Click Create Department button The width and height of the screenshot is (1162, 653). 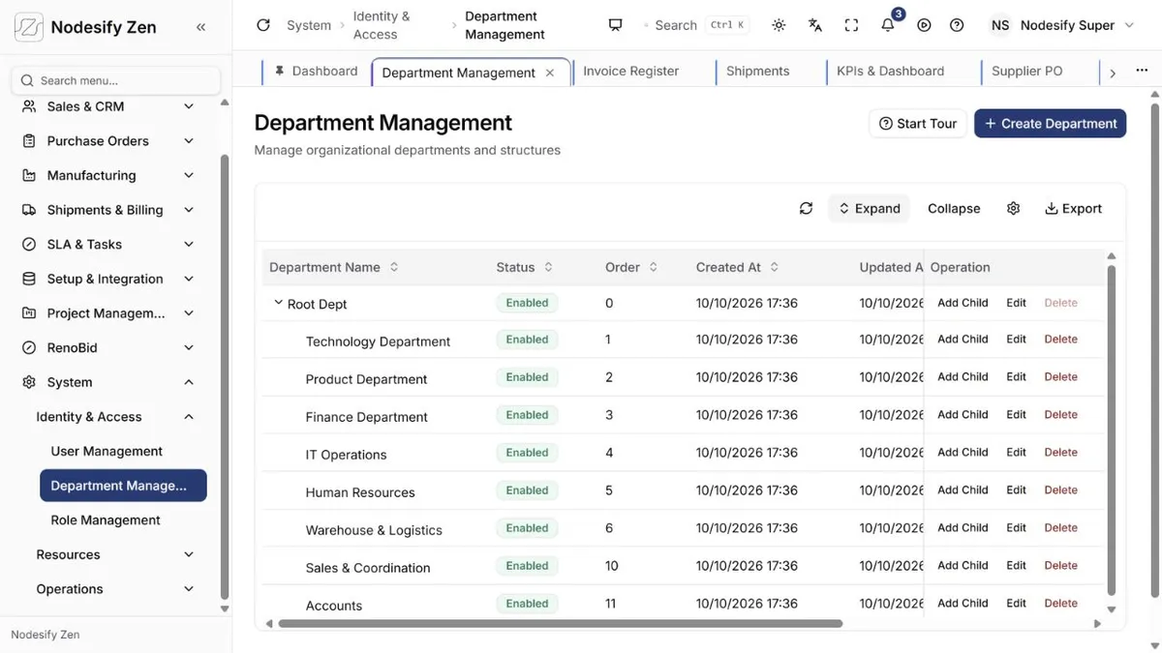pyautogui.click(x=1050, y=123)
